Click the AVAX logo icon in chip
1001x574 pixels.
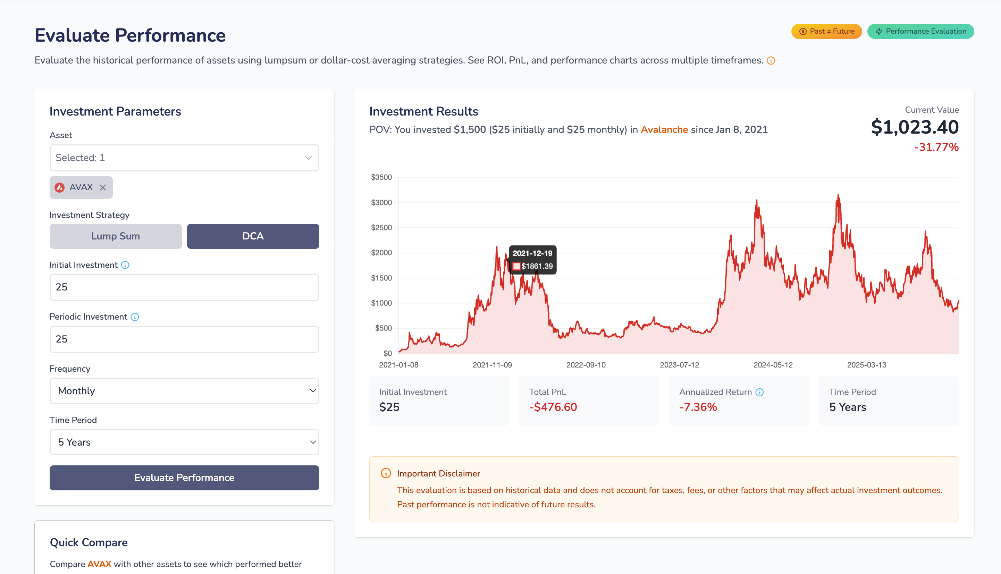(60, 188)
